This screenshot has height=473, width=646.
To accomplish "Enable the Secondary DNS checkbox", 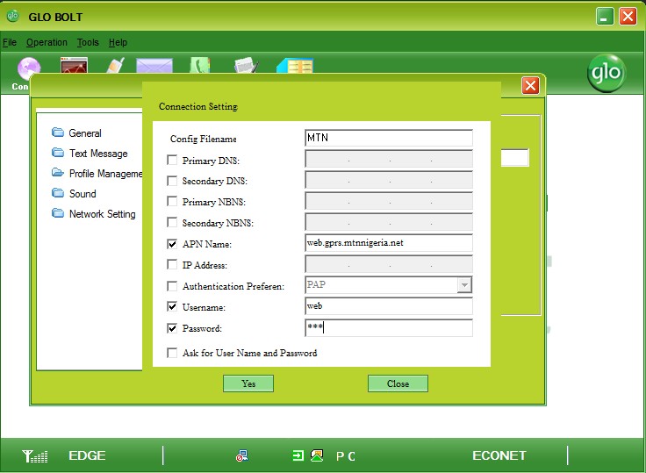I will [x=172, y=181].
